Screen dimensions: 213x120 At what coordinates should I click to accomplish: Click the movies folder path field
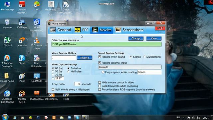click(x=106, y=44)
